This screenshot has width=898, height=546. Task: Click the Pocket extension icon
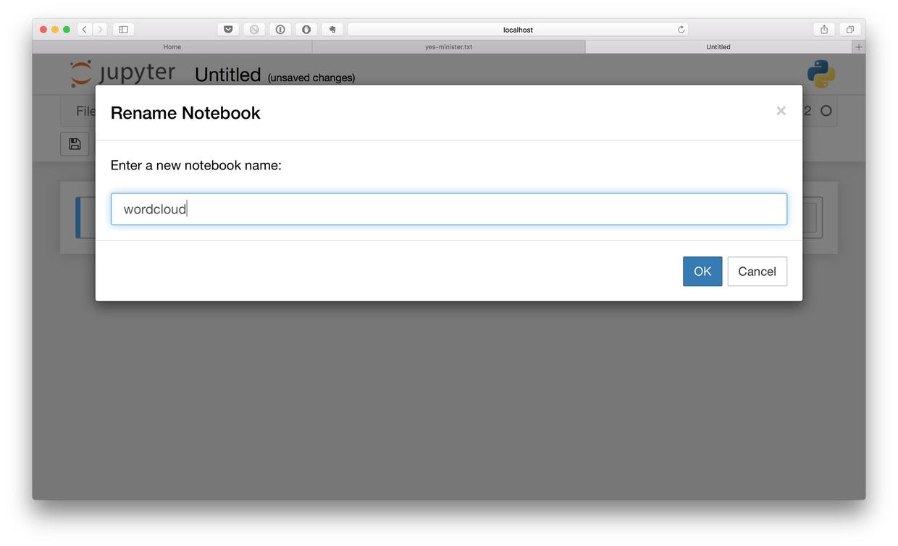point(228,30)
